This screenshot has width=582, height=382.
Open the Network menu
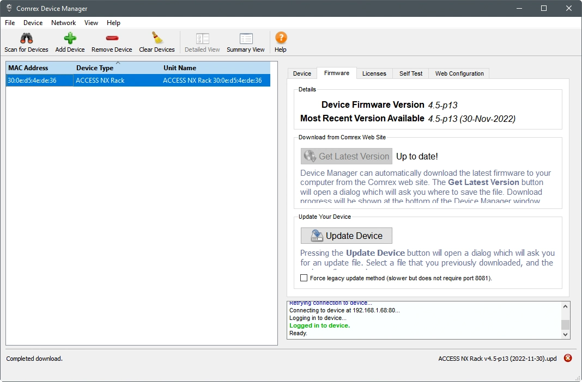[63, 23]
